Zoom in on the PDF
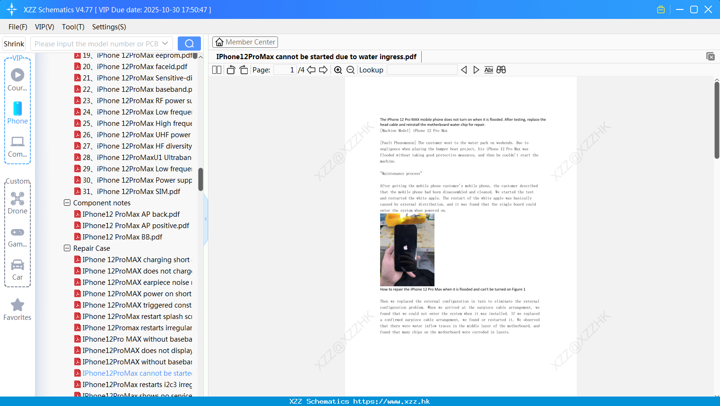Image resolution: width=720 pixels, height=406 pixels. click(x=338, y=70)
